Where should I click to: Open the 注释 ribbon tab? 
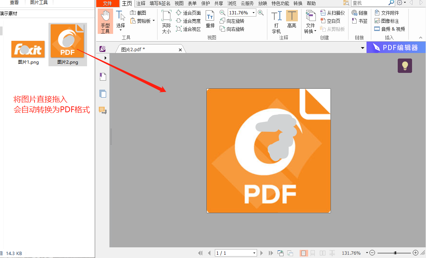[x=141, y=3]
